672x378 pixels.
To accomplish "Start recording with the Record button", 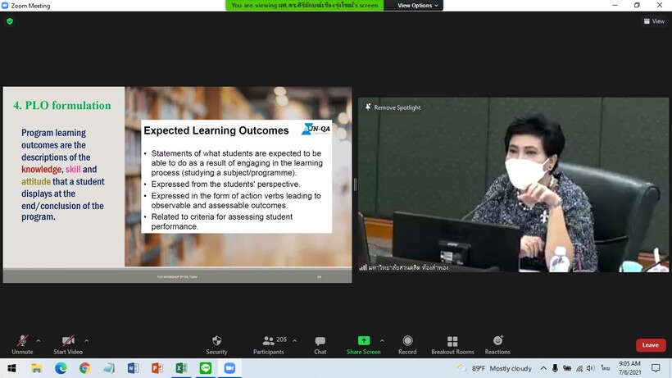I will pyautogui.click(x=407, y=344).
